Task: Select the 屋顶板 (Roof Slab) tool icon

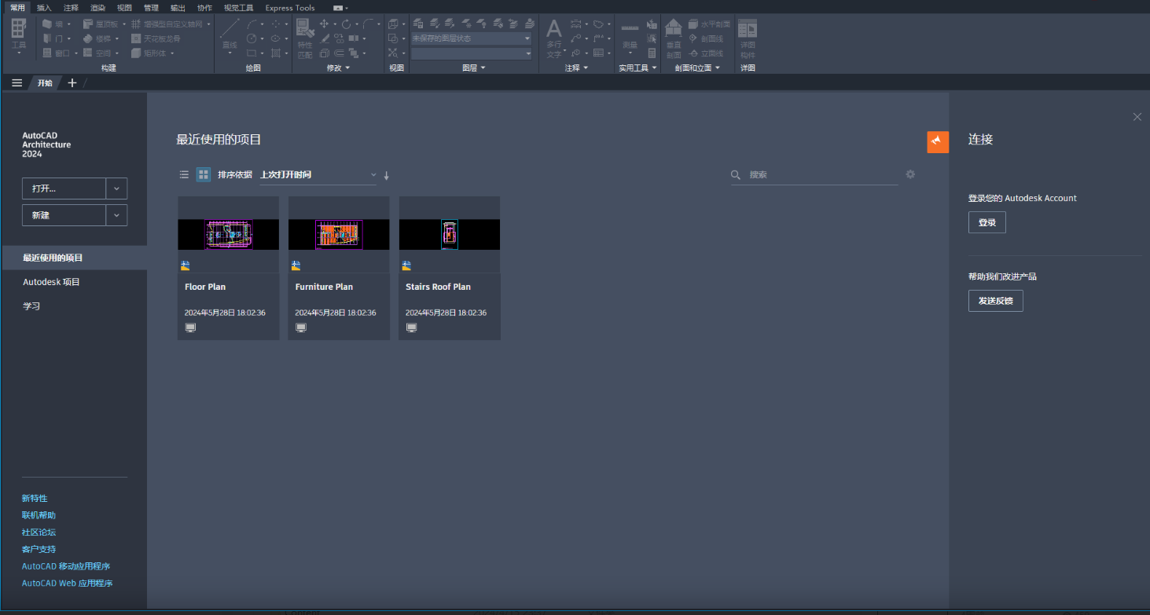Action: tap(87, 24)
